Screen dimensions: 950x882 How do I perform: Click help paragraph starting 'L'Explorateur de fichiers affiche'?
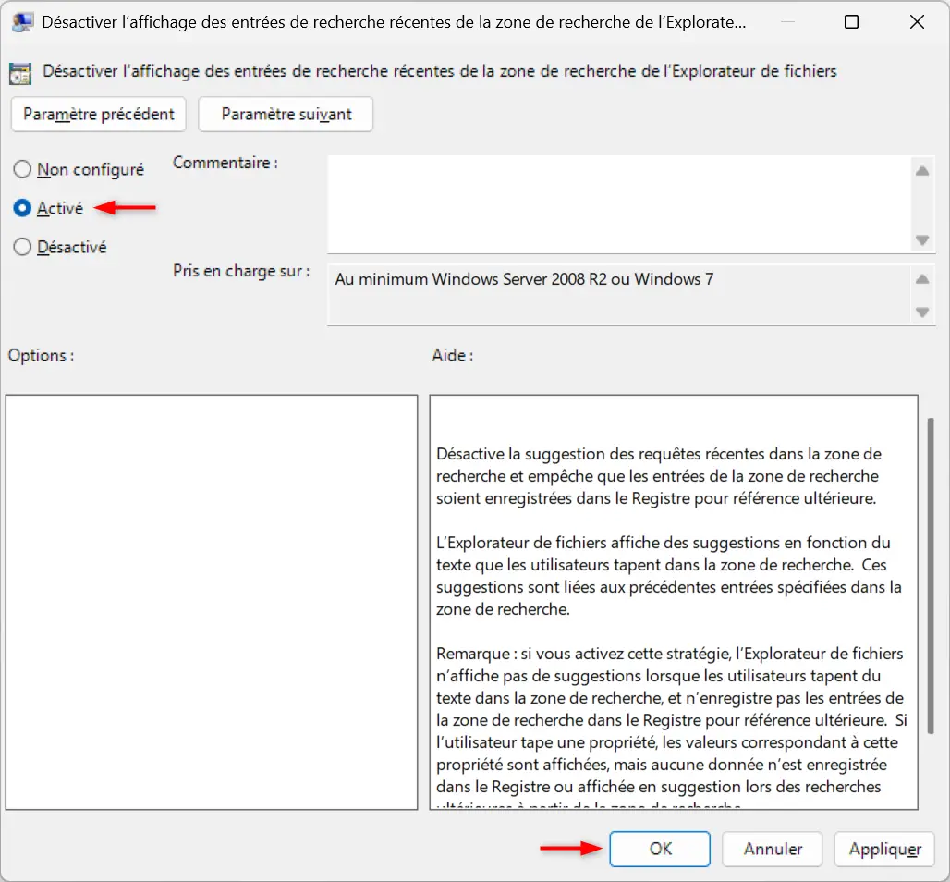pos(669,575)
